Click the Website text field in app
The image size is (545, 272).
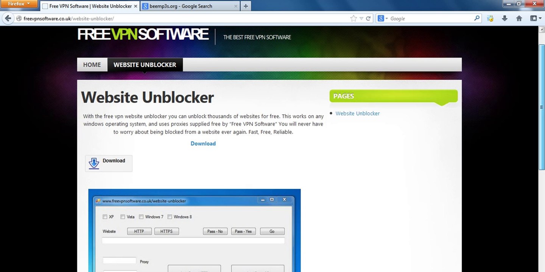[193, 241]
